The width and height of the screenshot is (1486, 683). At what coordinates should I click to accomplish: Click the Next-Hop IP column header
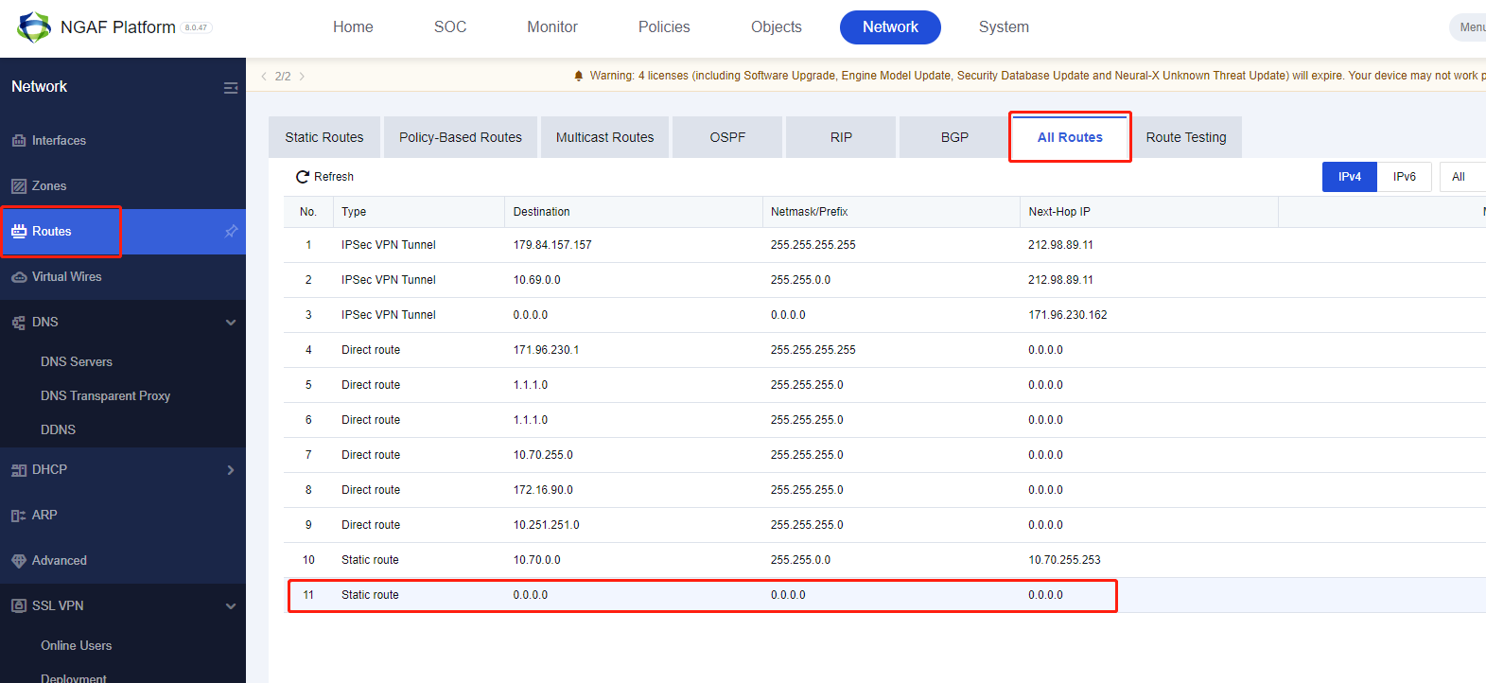(1149, 212)
